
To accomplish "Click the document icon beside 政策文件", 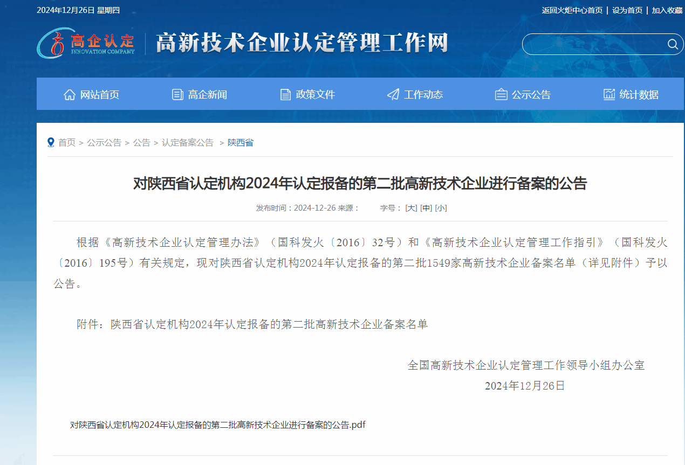I will pos(285,95).
